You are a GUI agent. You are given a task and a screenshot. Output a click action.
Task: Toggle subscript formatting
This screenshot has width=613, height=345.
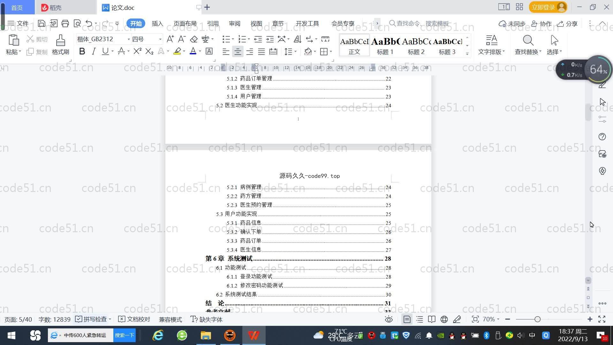click(x=149, y=51)
